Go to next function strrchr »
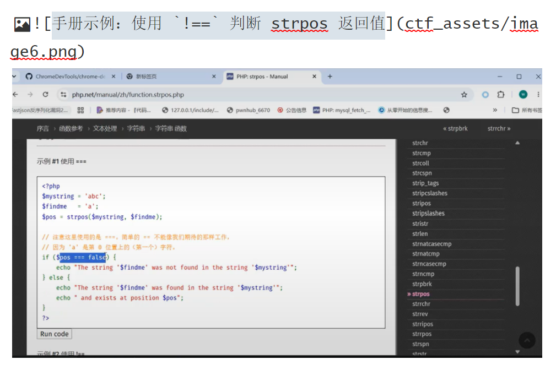The height and width of the screenshot is (365, 556). point(499,128)
